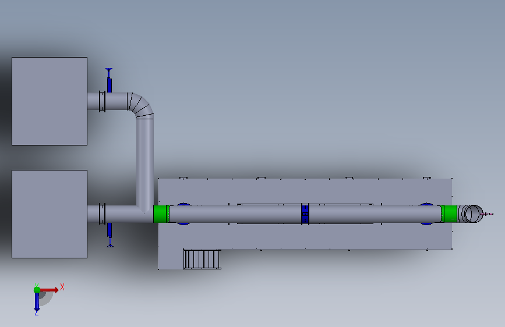Select the lower gray box in the model

50,214
